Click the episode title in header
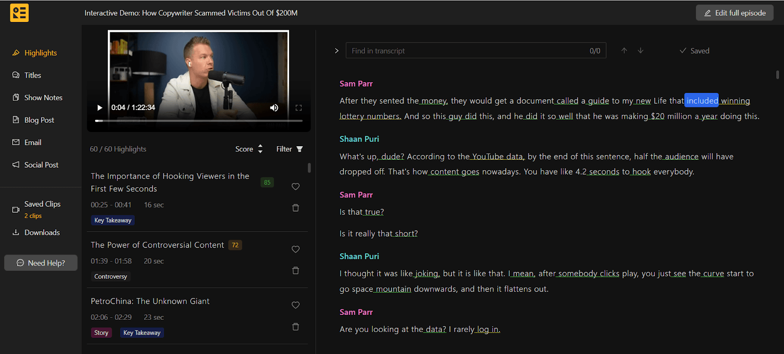This screenshot has height=354, width=784. coord(191,13)
